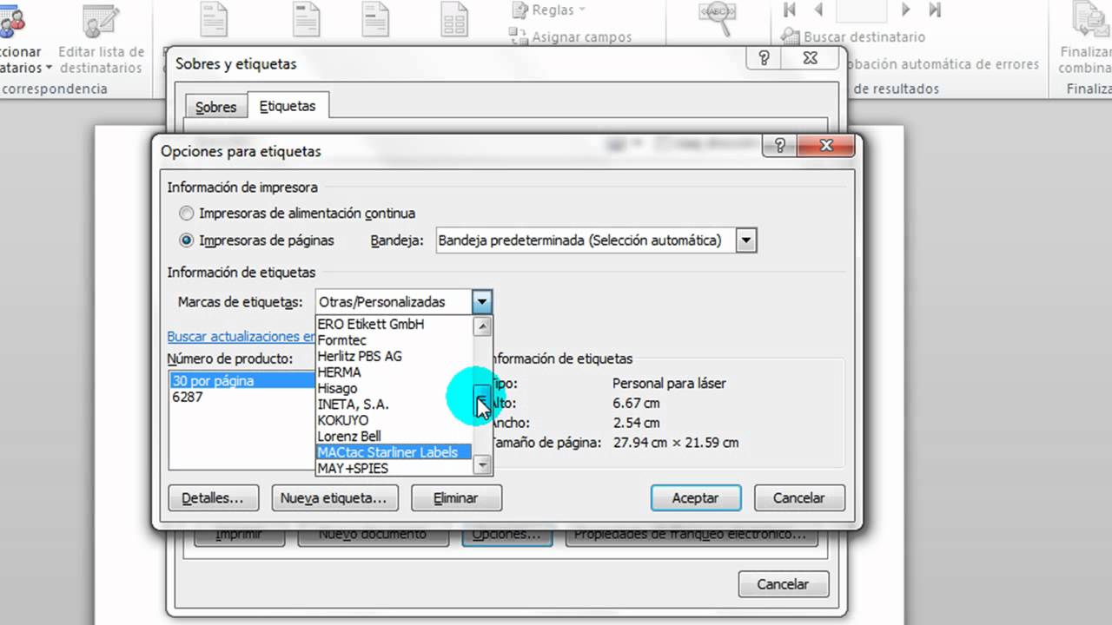Screen dimensions: 1112x625
Task: Click the Eliminar button
Action: pyautogui.click(x=456, y=498)
